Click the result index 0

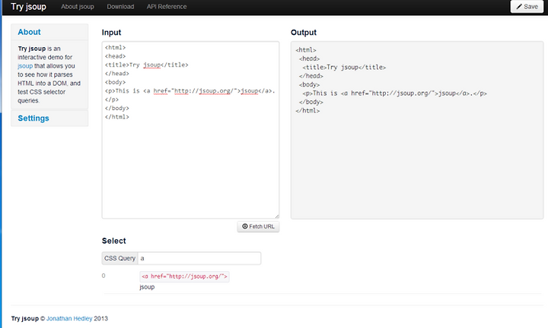point(104,276)
